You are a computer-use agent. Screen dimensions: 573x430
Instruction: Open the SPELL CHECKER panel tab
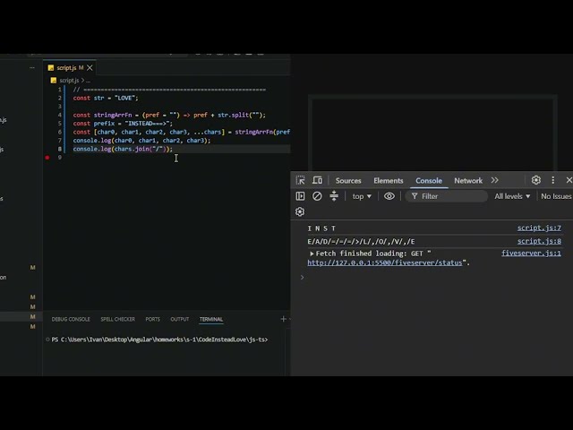(117, 319)
